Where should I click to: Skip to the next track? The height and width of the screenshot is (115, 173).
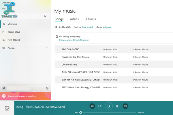(118, 106)
